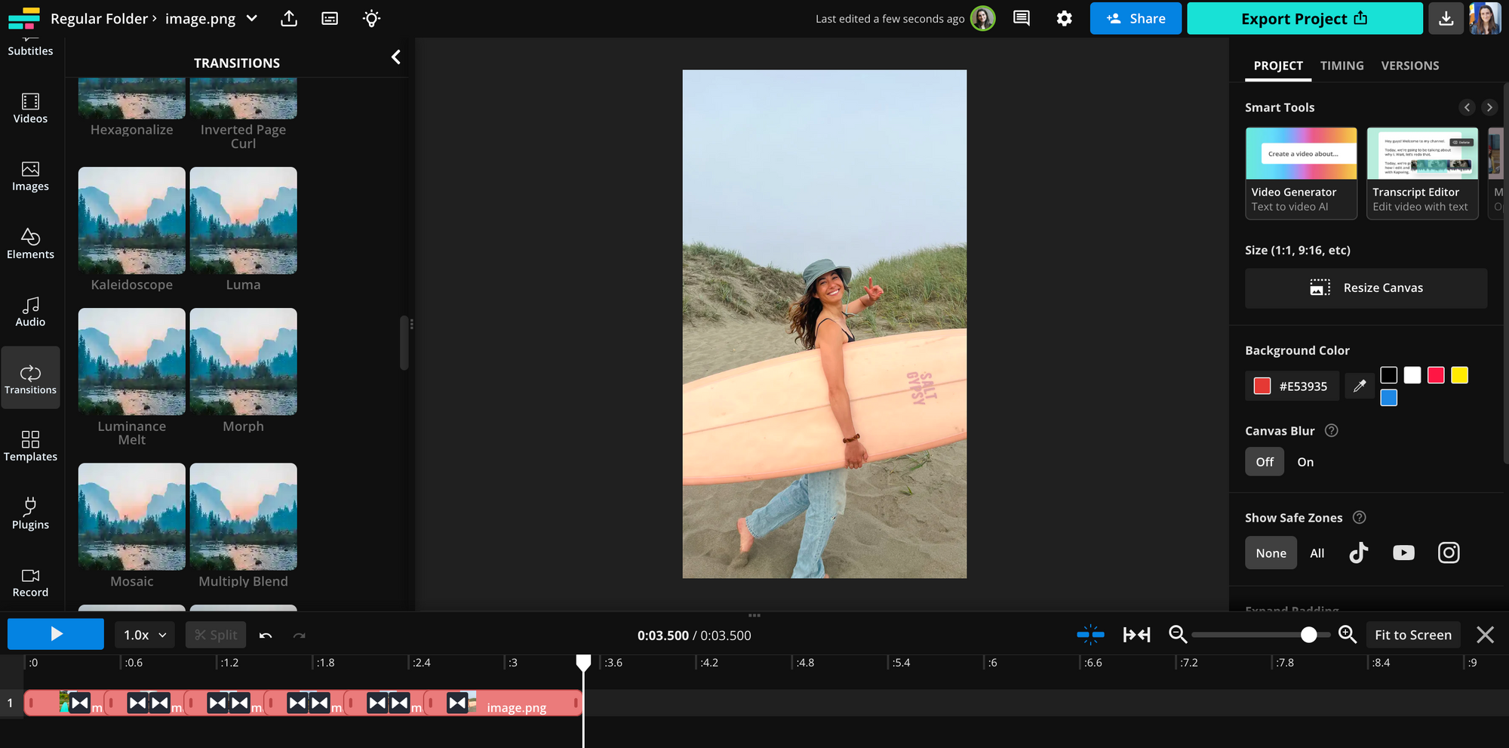Click the upload icon next to filename
The image size is (1509, 748).
coord(289,19)
